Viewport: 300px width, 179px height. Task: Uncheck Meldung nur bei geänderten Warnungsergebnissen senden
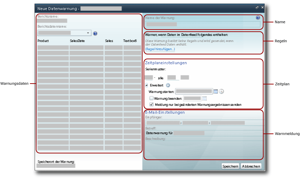tap(151, 104)
